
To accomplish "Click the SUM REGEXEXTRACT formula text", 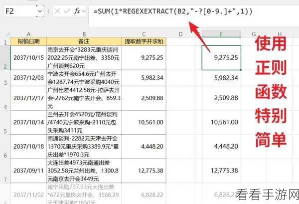I will 173,11.
